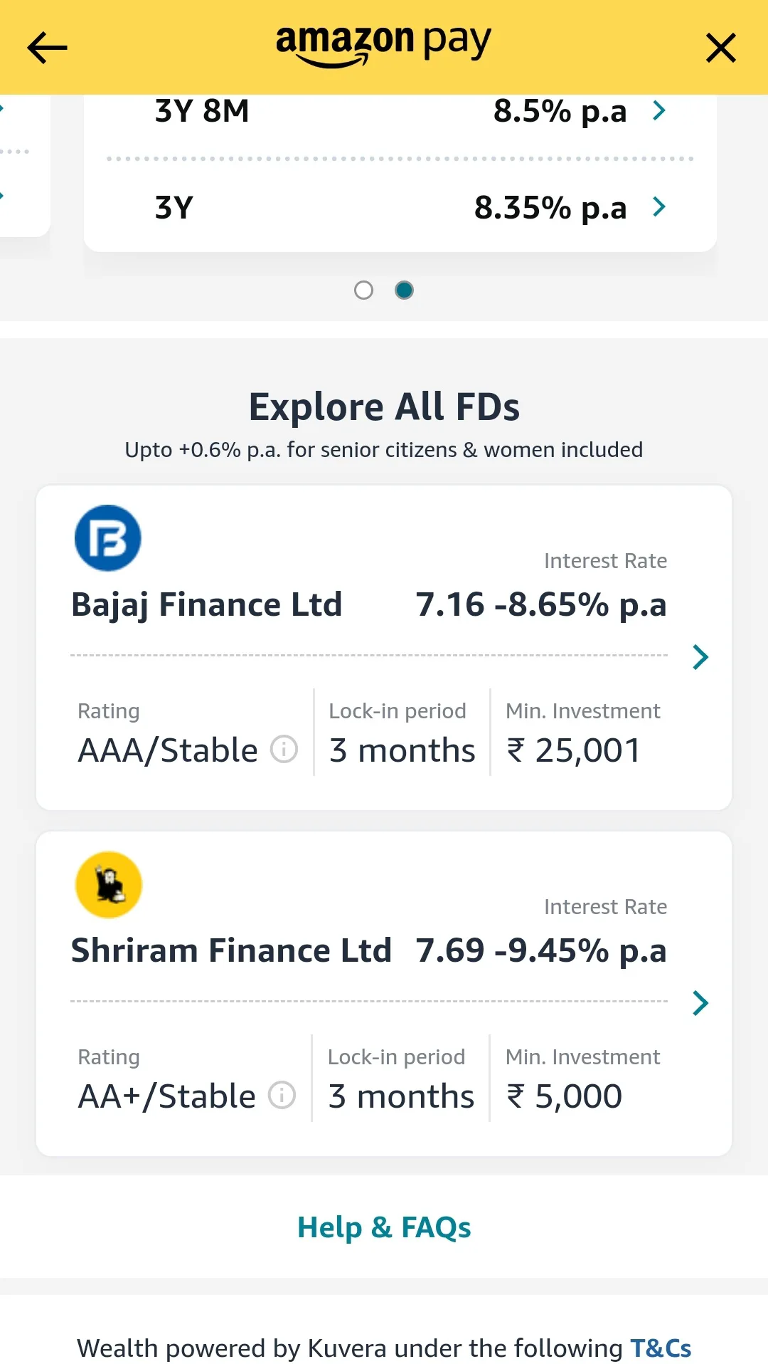The height and width of the screenshot is (1364, 768).
Task: Tap Bajaj's 7.16 -8.65% p.a rate
Action: pyautogui.click(x=541, y=605)
